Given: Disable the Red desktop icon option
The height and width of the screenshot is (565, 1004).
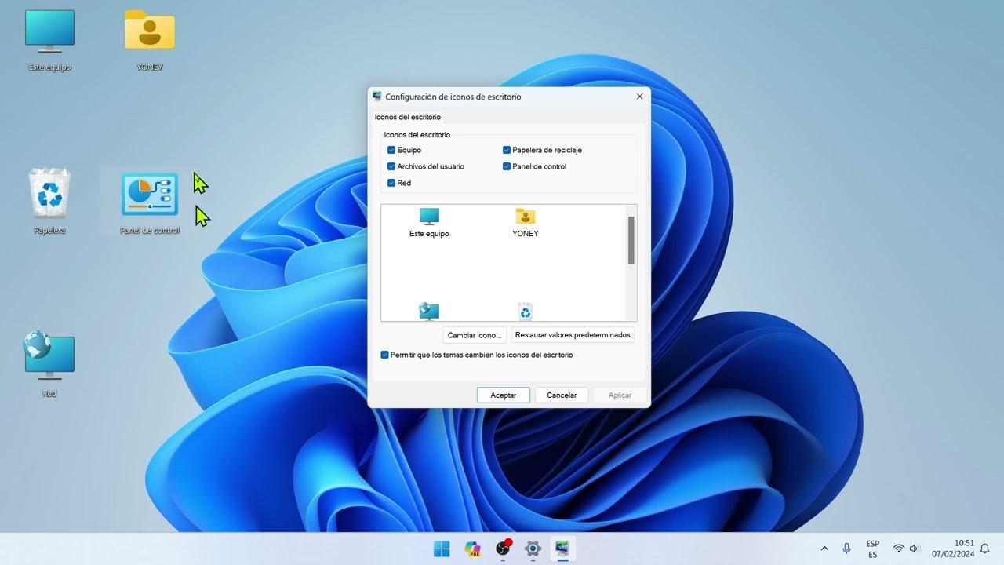Looking at the screenshot, I should tap(391, 183).
